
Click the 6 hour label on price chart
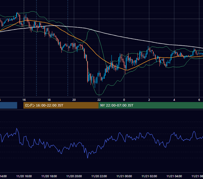pos(199,100)
